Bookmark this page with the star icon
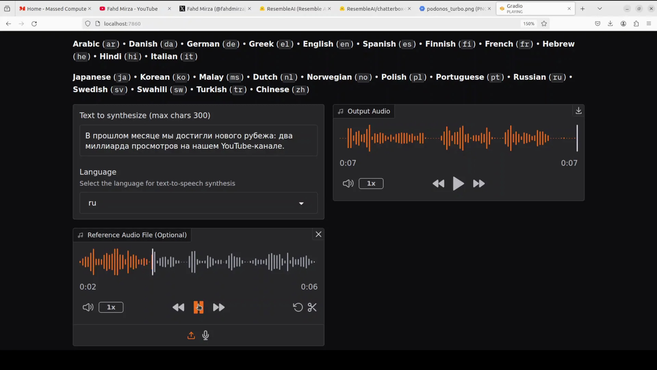Viewport: 657px width, 370px height. (544, 23)
